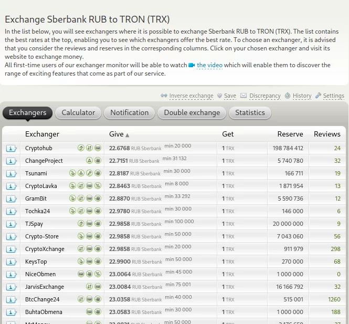Select the Double exchange tab

pos(192,113)
